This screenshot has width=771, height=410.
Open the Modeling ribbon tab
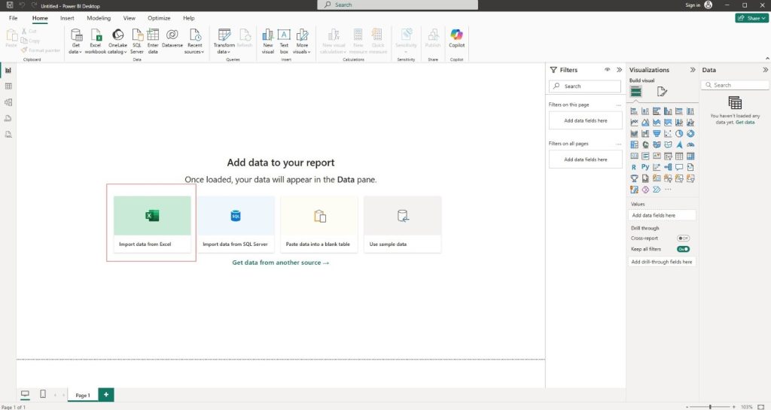[x=99, y=18]
